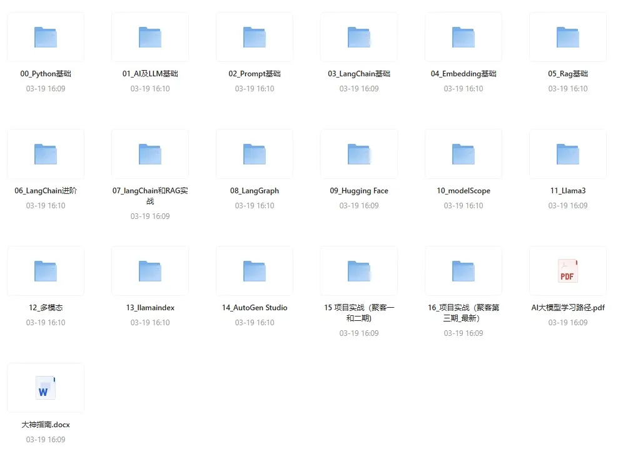628x451 pixels.
Task: Open the 01_AI及LLM基础 folder icon
Action: (x=150, y=38)
